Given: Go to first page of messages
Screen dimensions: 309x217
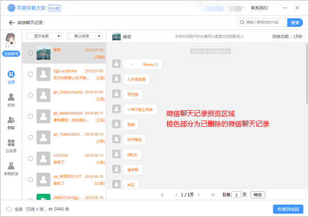Looking at the screenshot, I should pos(162,195).
